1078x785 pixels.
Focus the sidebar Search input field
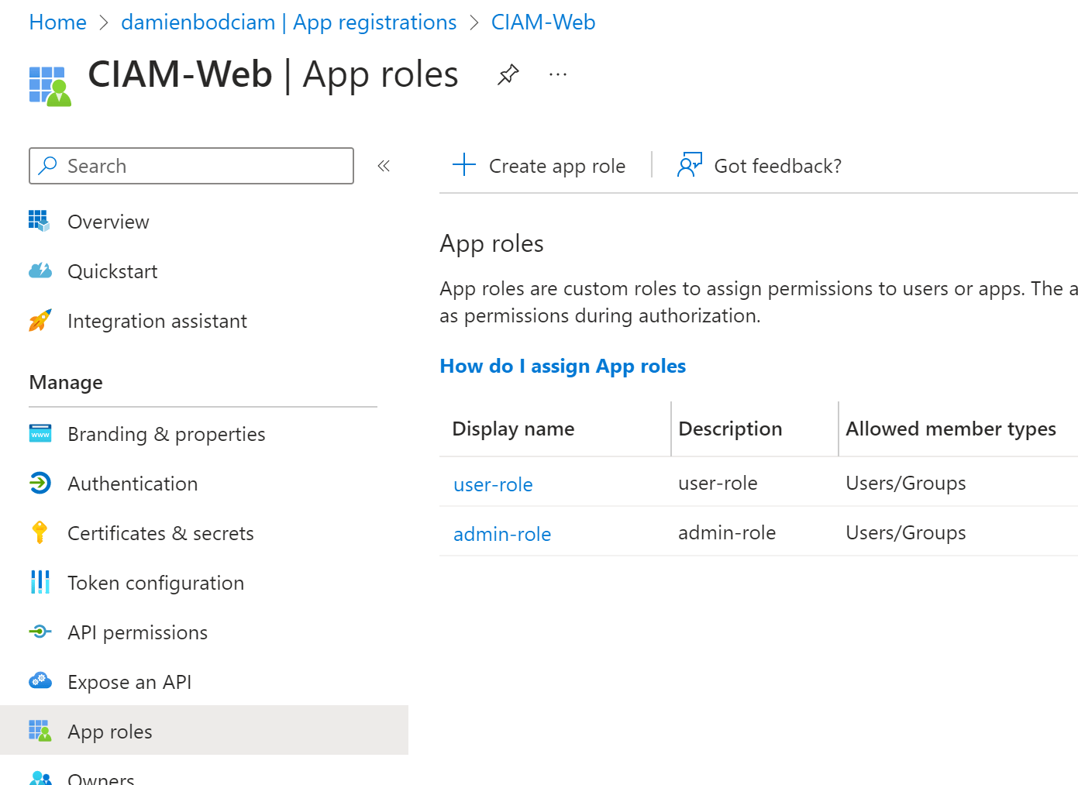point(201,166)
